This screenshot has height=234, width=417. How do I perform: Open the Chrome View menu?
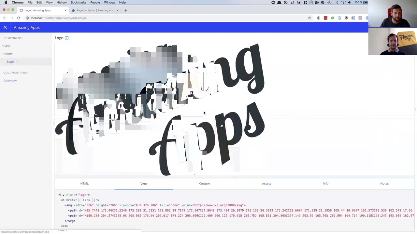pyautogui.click(x=49, y=2)
